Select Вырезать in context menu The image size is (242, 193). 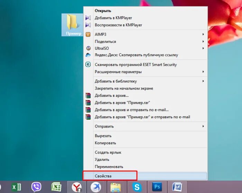click(146, 136)
